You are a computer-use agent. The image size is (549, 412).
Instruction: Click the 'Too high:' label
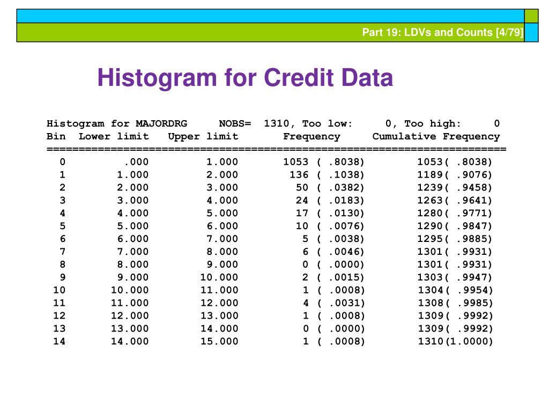pos(433,124)
